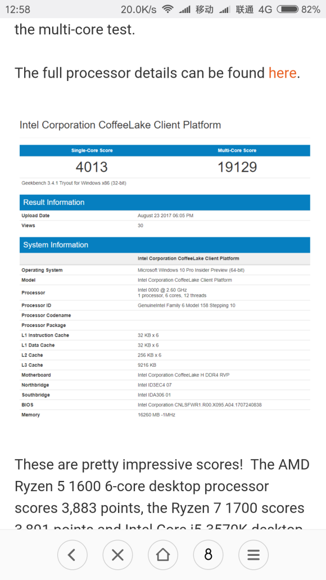326x580 pixels.
Task: Tap the multi-core score 19129
Action: click(237, 167)
